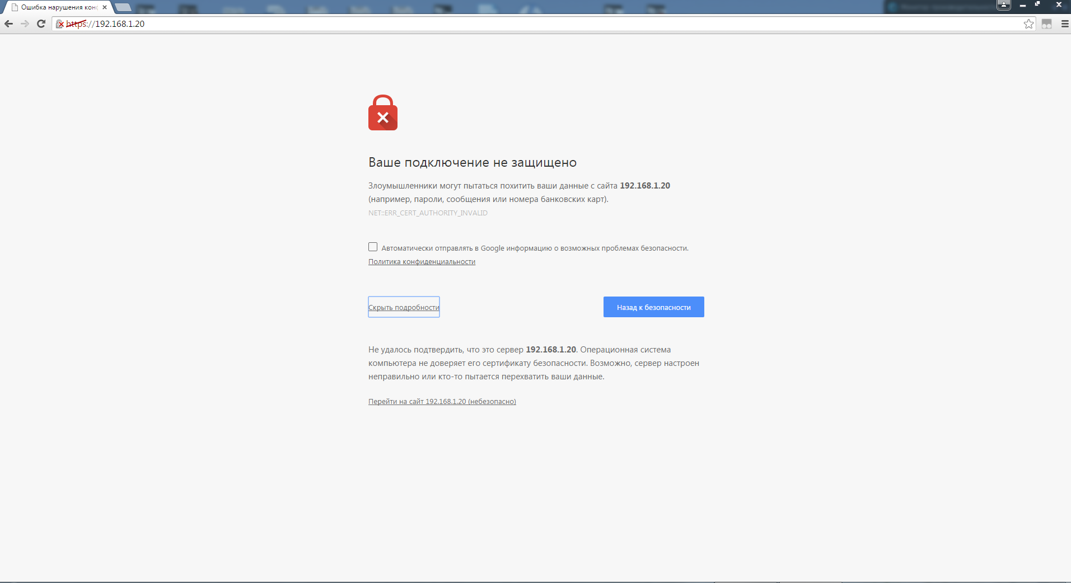Open the Chrome hamburger menu
Screen dimensions: 1071x583
click(x=1064, y=23)
